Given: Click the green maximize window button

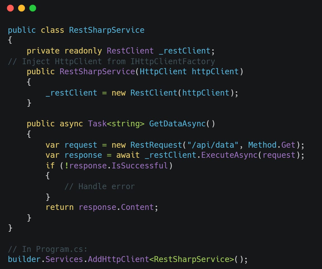Looking at the screenshot, I should [x=32, y=8].
